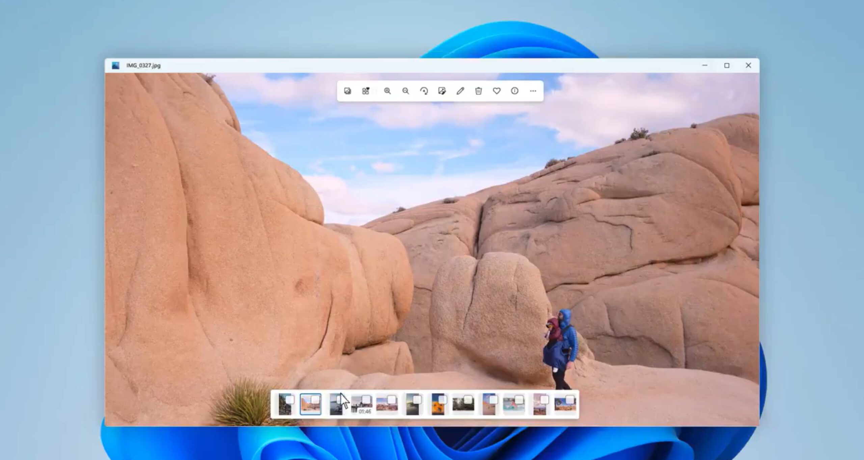Tick checkbox on the selected desert thumbnail
This screenshot has width=864, height=460.
[315, 400]
